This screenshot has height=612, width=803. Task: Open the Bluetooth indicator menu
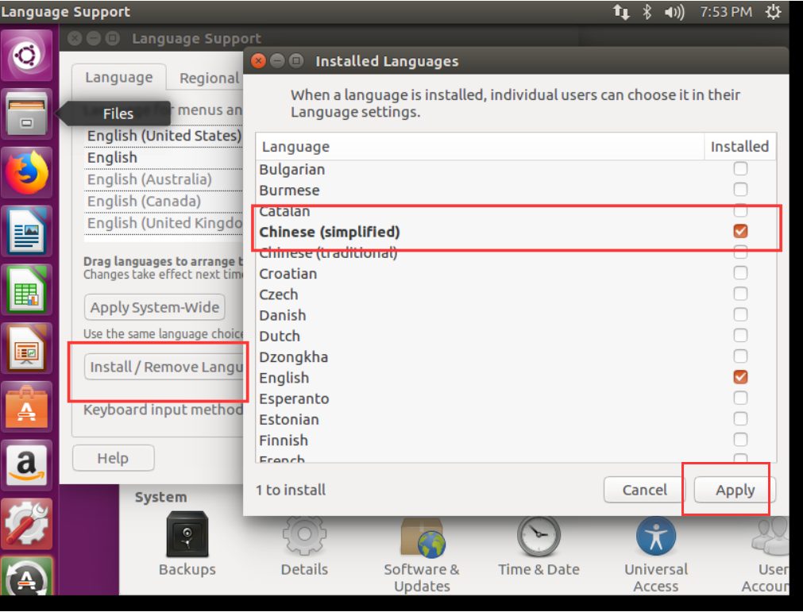click(x=647, y=11)
